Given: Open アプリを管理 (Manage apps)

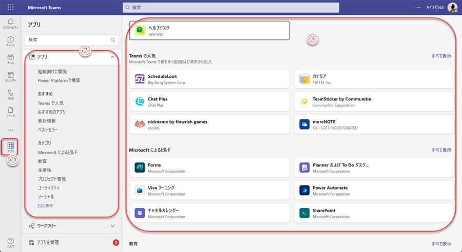Looking at the screenshot, I should pos(72,242).
